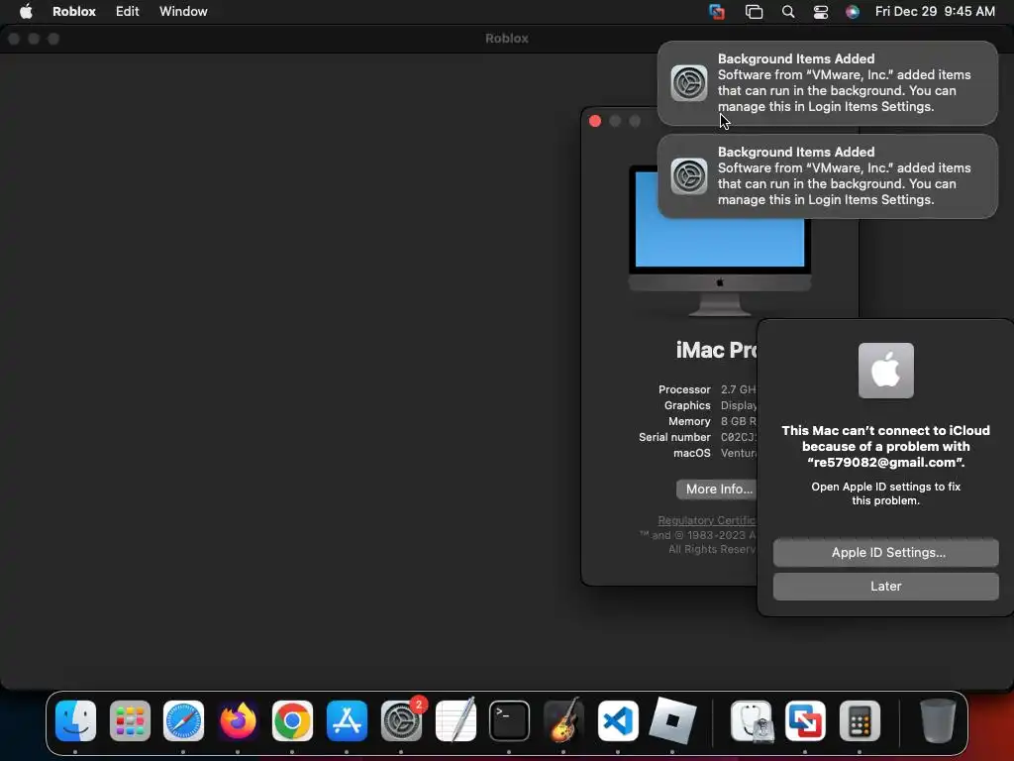Open the Apple menu
The height and width of the screenshot is (761, 1014).
pos(26,11)
